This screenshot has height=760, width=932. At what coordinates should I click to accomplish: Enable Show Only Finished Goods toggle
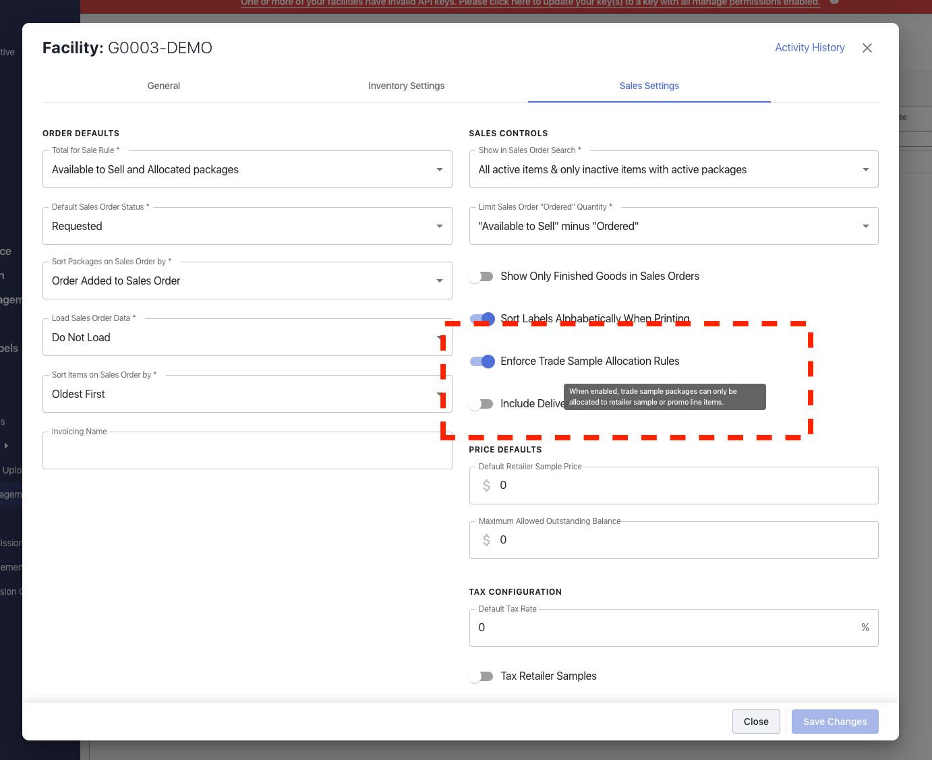(x=482, y=276)
